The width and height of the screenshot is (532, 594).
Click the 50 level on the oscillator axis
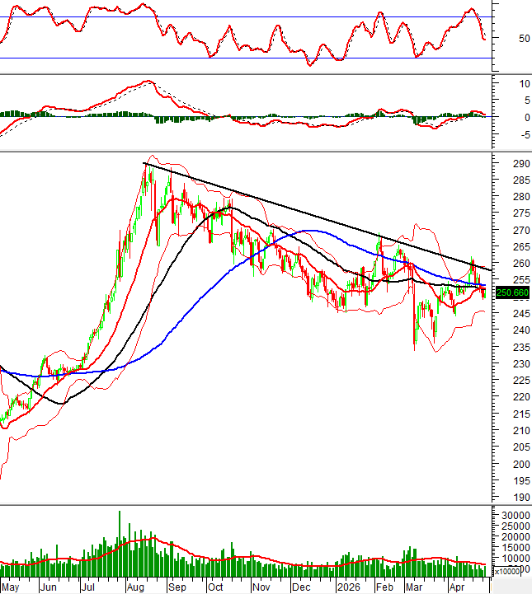pos(524,38)
